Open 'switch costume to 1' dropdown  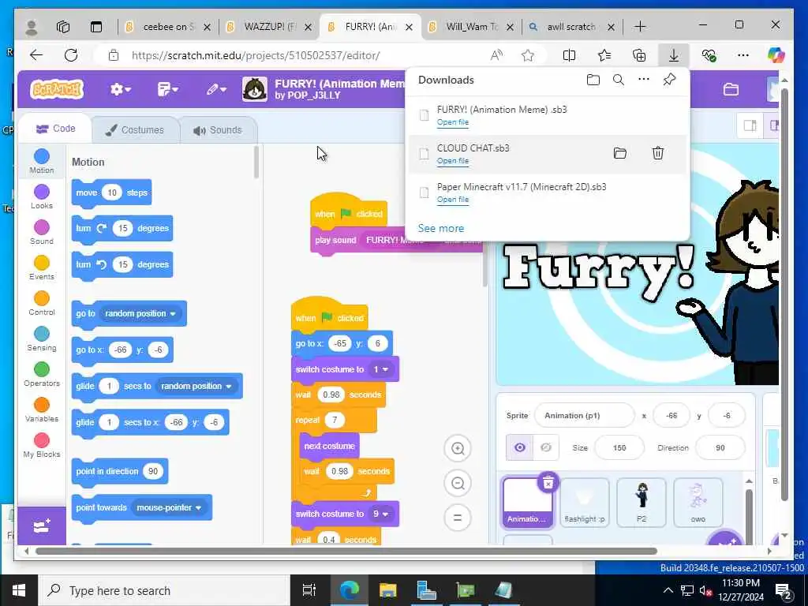[x=381, y=369]
